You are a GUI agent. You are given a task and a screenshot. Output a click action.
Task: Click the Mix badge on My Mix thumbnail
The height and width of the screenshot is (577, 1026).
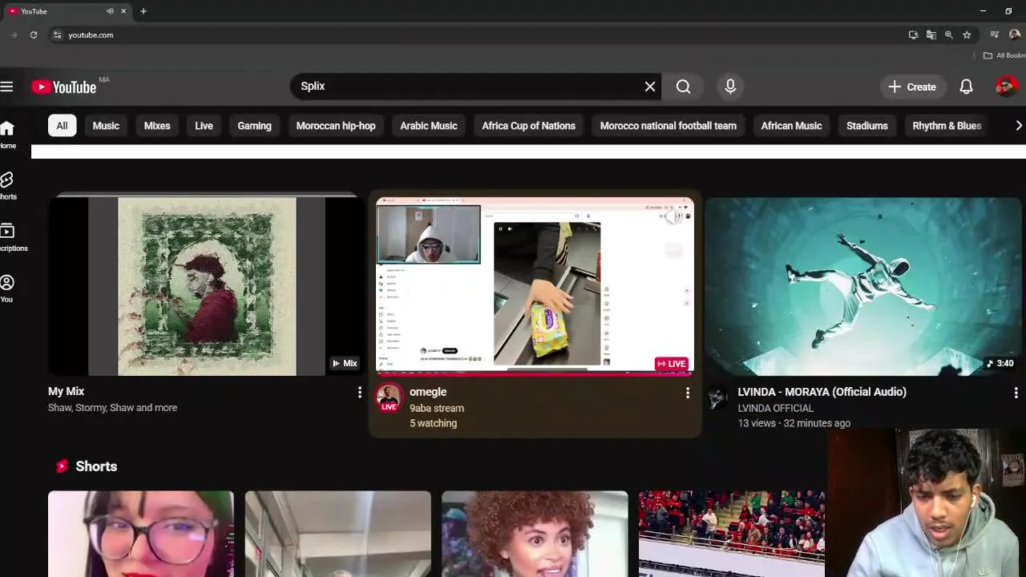pyautogui.click(x=345, y=364)
